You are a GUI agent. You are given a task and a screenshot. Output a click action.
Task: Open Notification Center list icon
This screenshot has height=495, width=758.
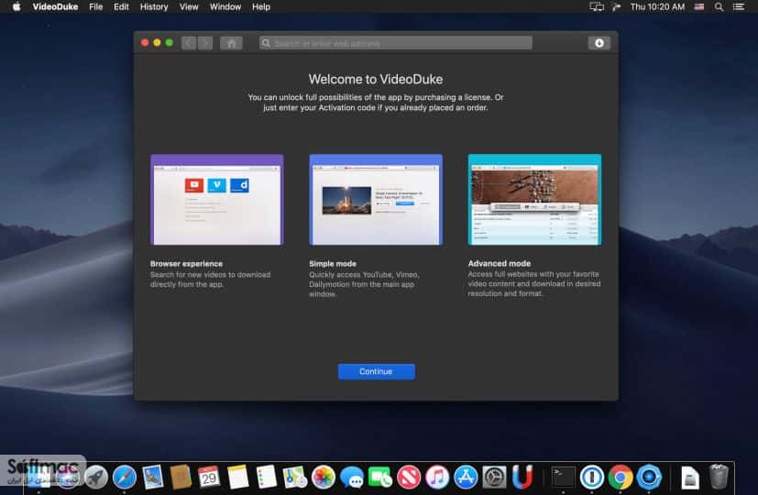(x=739, y=6)
